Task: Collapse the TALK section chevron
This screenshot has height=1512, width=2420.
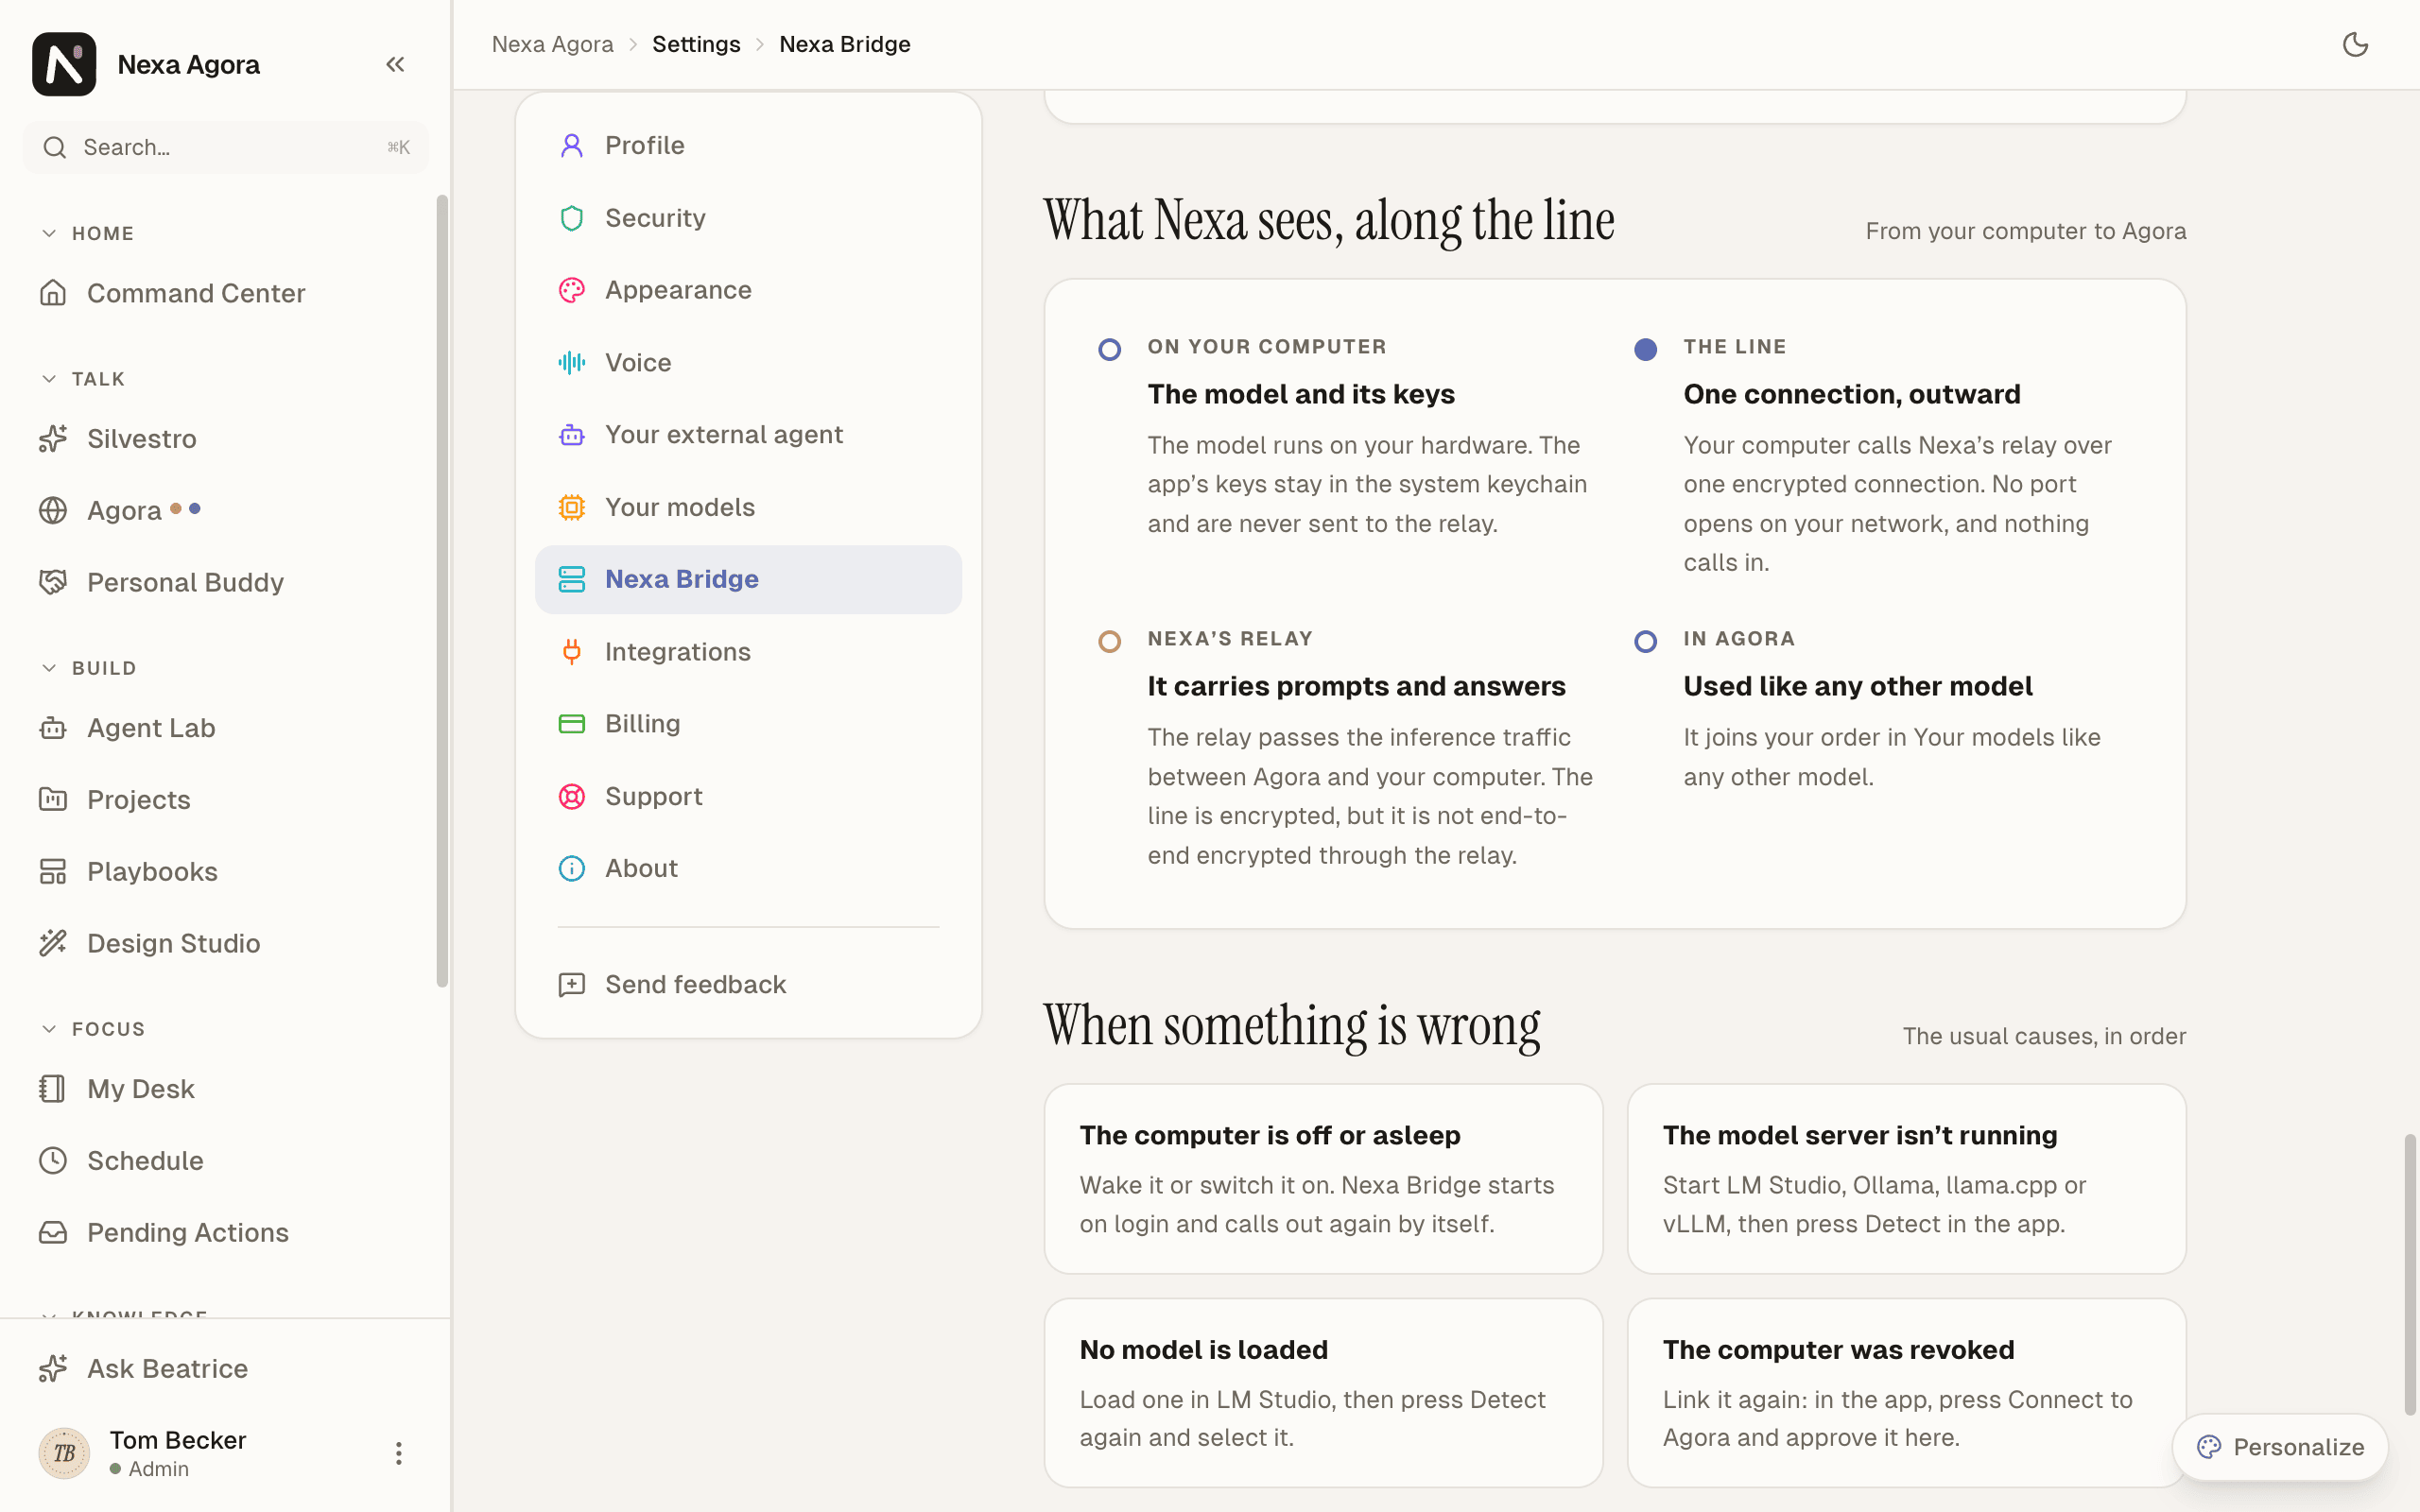Action: click(49, 379)
